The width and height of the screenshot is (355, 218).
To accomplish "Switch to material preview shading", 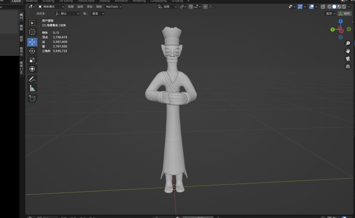I will click(x=339, y=7).
